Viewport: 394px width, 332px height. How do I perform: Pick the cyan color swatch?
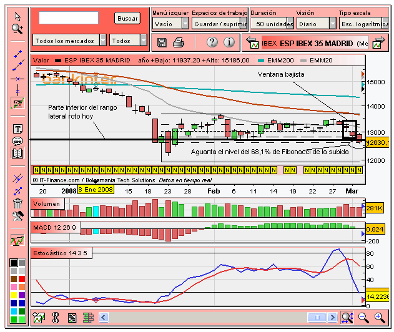click(14, 311)
